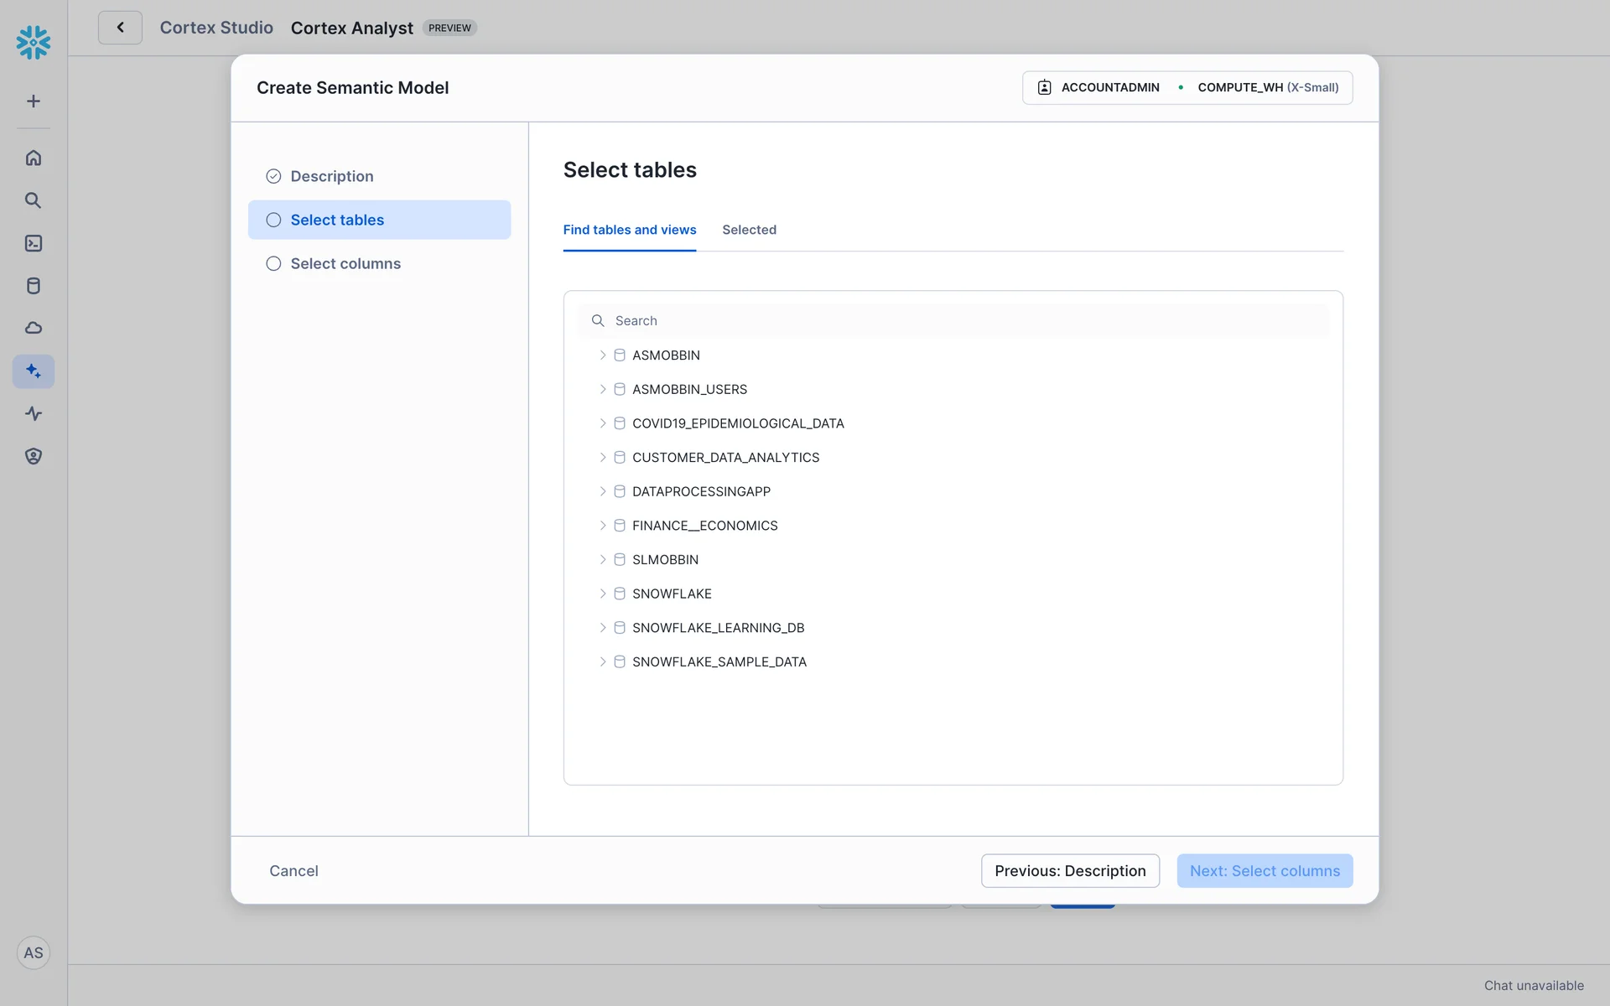Open the Data database icon in sidebar
The image size is (1610, 1006).
click(34, 286)
